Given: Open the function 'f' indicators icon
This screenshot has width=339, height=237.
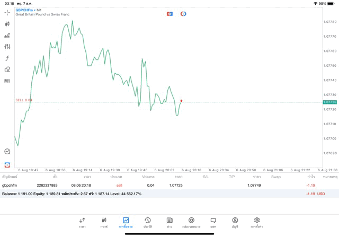Looking at the screenshot, I should click(x=7, y=58).
